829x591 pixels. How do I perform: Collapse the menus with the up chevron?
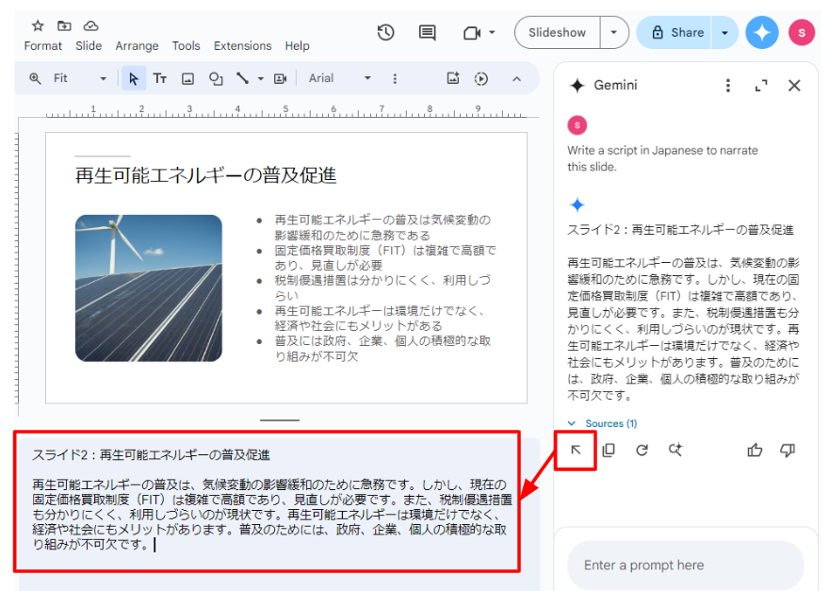[516, 79]
